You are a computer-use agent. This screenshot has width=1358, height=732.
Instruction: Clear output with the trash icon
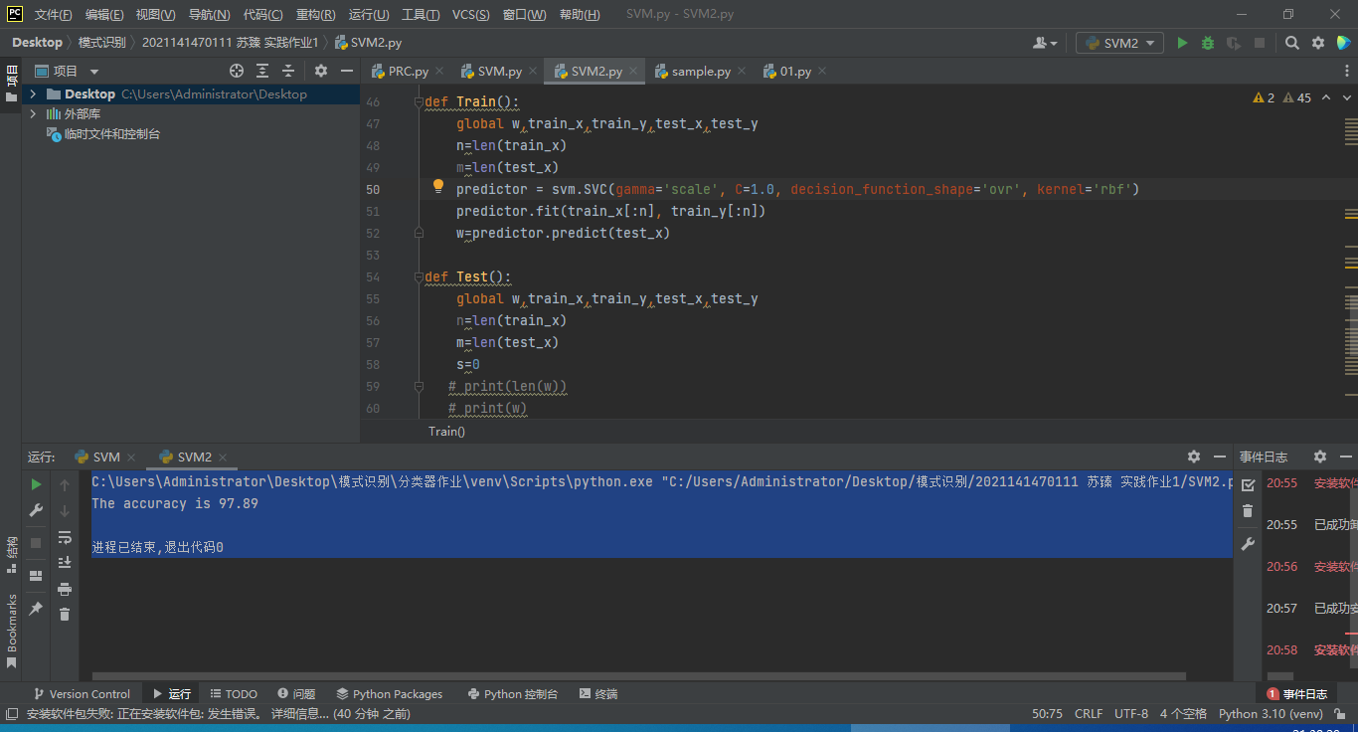(x=65, y=615)
